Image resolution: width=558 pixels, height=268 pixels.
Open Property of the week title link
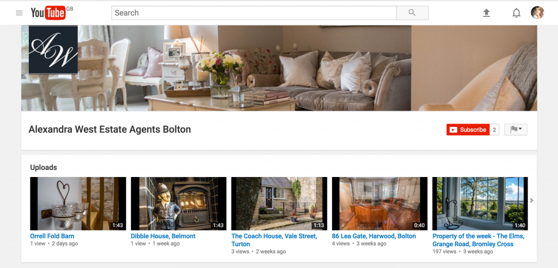coord(478,240)
